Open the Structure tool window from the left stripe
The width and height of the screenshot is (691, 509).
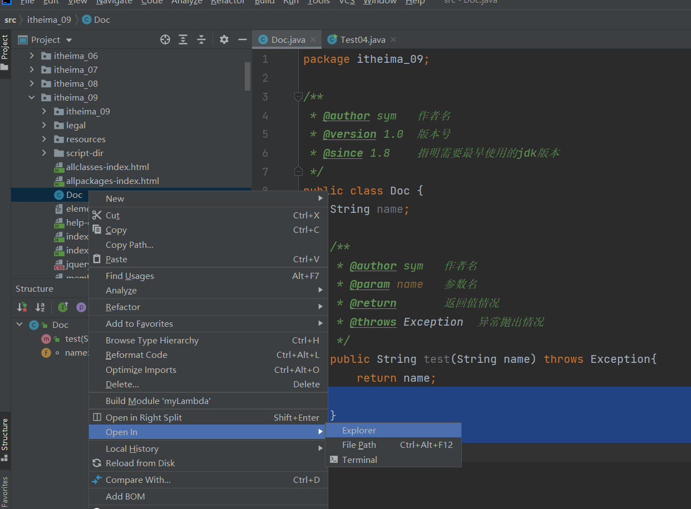click(x=5, y=440)
